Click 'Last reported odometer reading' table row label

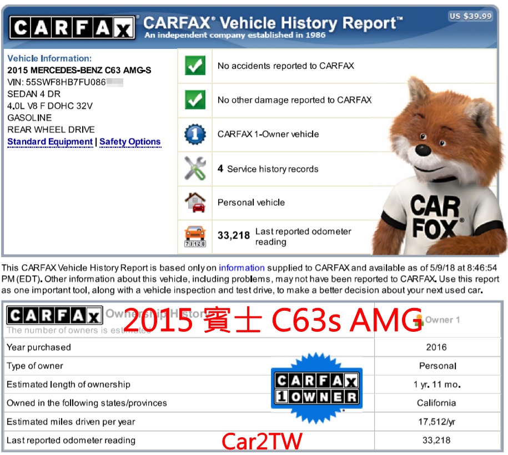coord(71,441)
